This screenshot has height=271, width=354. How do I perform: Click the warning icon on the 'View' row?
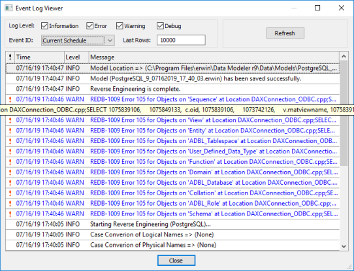pos(10,120)
